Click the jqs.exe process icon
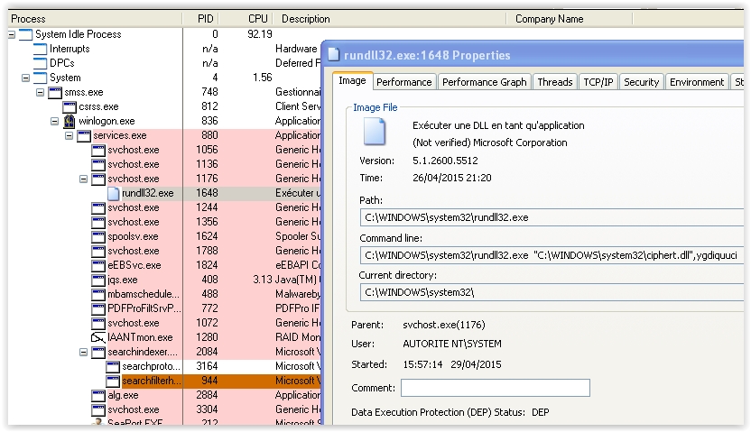The height and width of the screenshot is (432, 751). click(x=98, y=280)
